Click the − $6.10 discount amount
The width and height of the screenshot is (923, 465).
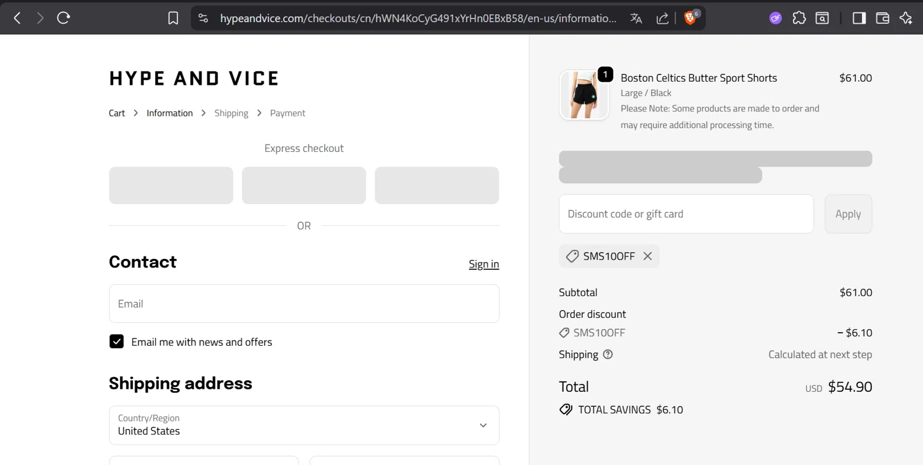pyautogui.click(x=855, y=333)
